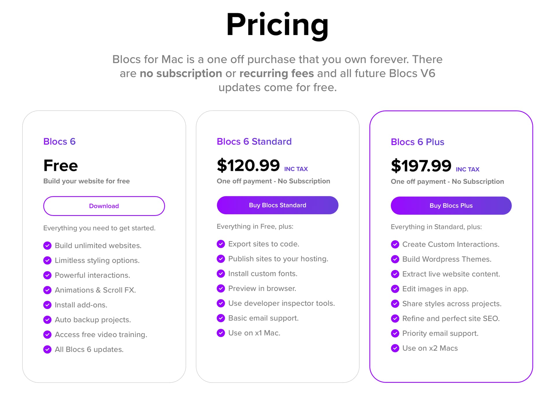Click checkmark icon beside Use on x1 Mac
Viewport: 555px width, 403px height.
point(221,333)
